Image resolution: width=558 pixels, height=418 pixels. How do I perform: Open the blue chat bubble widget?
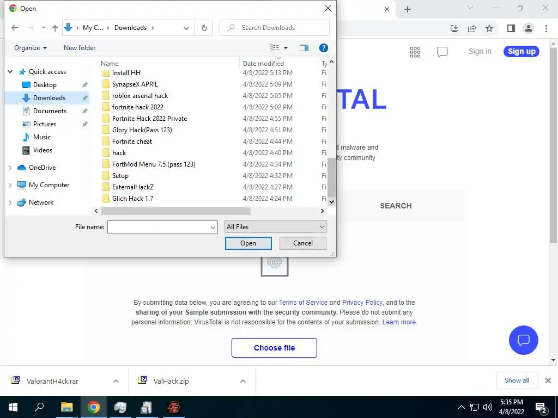524,340
